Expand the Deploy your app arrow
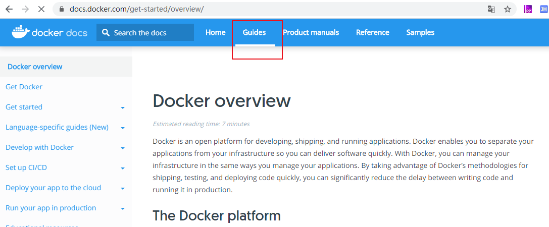The height and width of the screenshot is (227, 549). (x=123, y=189)
